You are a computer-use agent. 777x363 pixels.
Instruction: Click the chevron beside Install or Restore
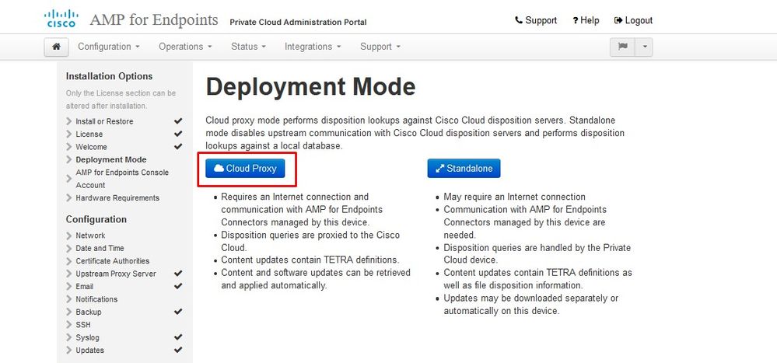point(69,121)
